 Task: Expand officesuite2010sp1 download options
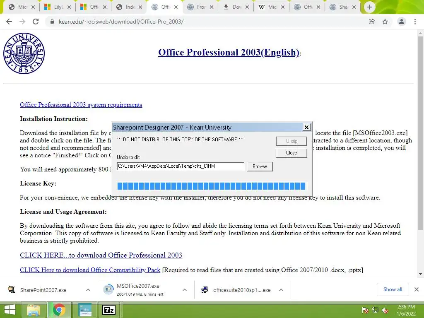pos(281,290)
